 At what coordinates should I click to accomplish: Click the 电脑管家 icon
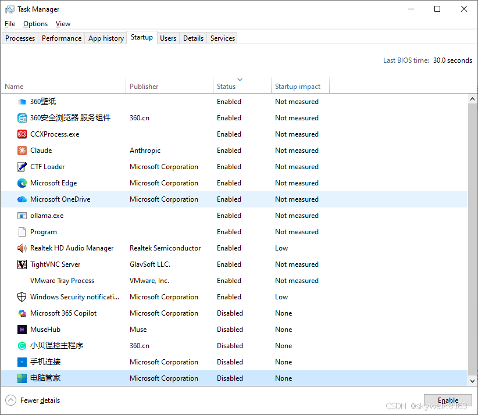(x=22, y=378)
